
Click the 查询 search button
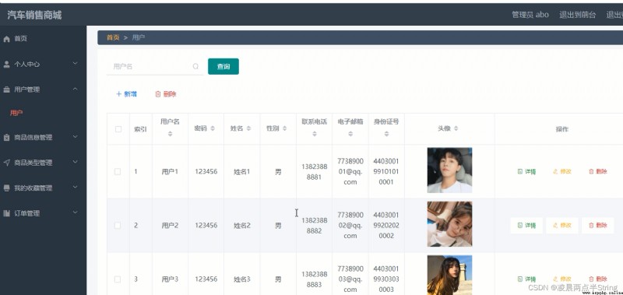point(224,66)
